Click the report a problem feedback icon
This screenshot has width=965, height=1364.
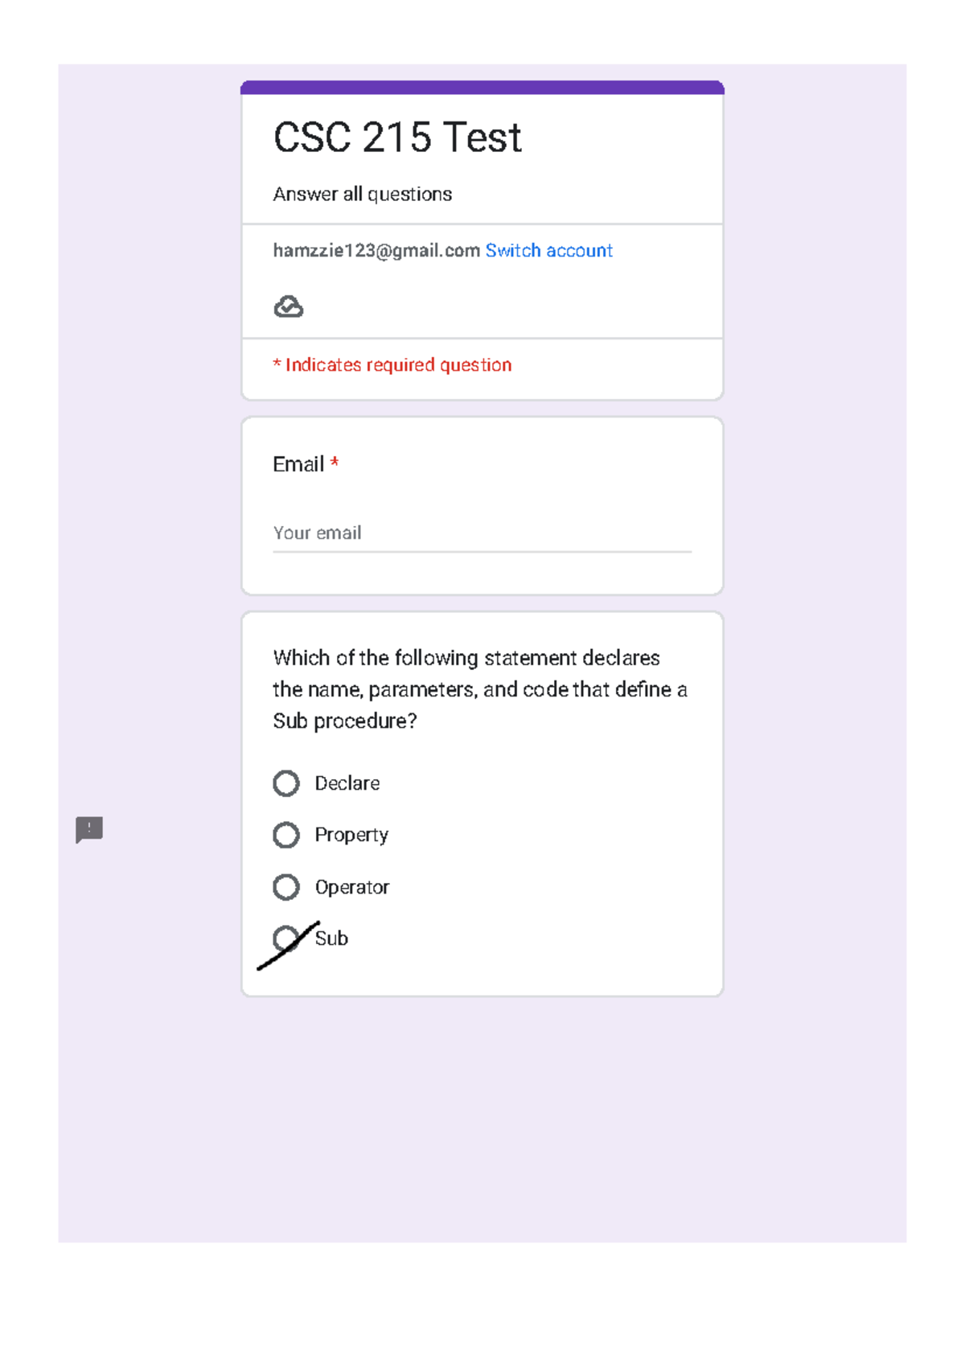click(x=89, y=829)
